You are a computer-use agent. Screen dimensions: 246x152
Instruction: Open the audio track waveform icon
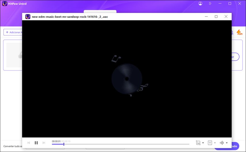coord(222,143)
